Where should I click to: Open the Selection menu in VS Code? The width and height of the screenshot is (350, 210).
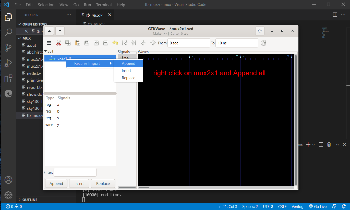46,5
